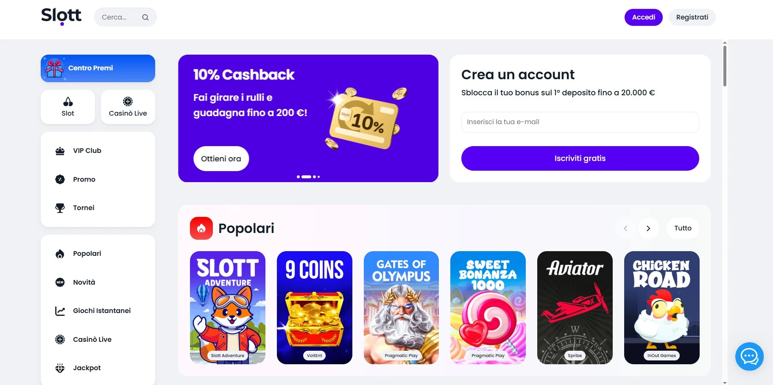Click the Tornei trophy icon
773x385 pixels.
60,208
